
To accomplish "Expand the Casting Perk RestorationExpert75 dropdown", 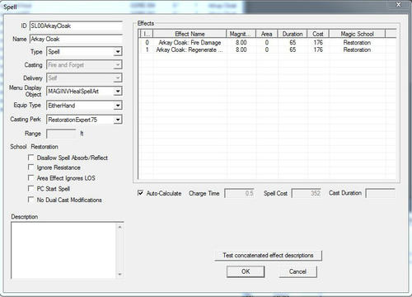I will [x=84, y=120].
